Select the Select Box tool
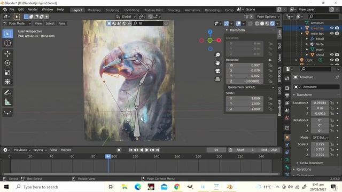 (x=7, y=34)
